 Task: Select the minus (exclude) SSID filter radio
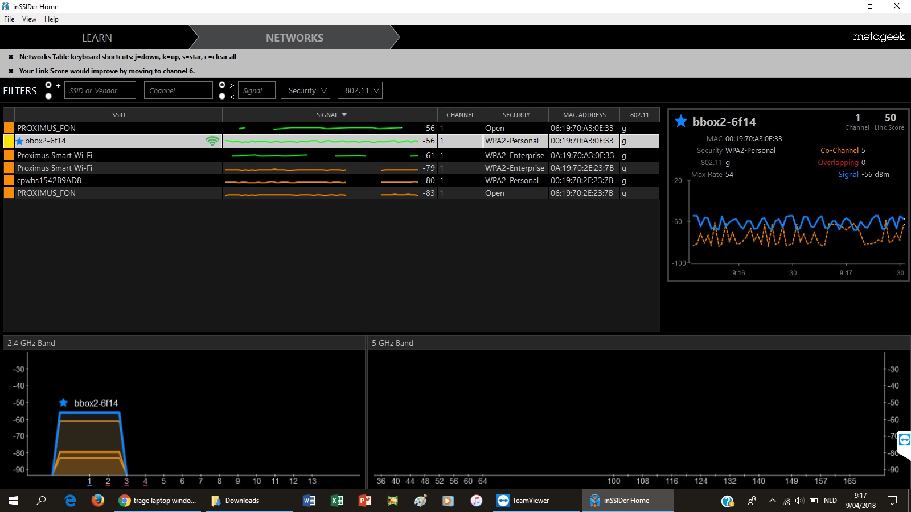(x=48, y=96)
